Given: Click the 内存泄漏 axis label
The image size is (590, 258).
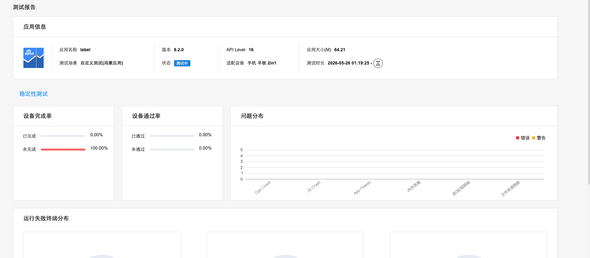Looking at the screenshot, I should [414, 186].
